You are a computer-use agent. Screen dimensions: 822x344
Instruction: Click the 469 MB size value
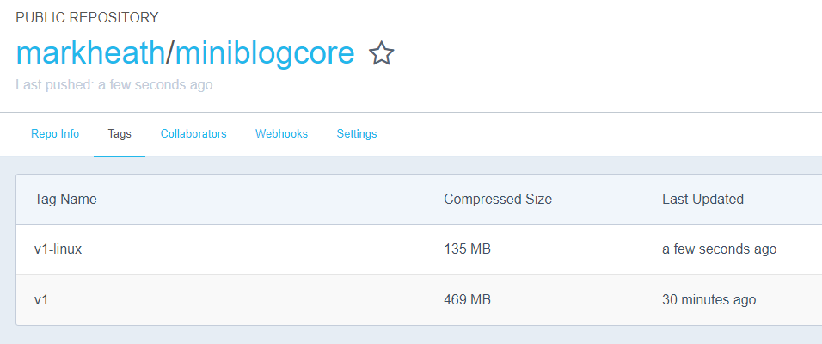click(x=467, y=300)
